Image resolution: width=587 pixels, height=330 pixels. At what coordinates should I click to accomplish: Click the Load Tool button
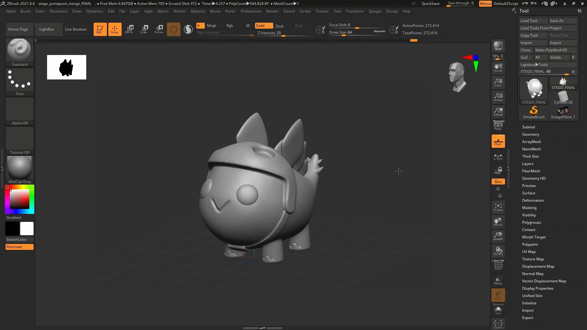click(533, 21)
